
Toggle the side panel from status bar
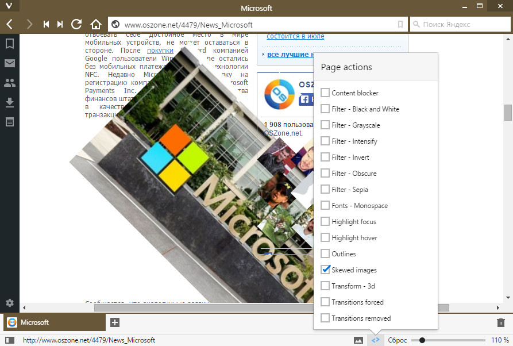click(x=10, y=340)
